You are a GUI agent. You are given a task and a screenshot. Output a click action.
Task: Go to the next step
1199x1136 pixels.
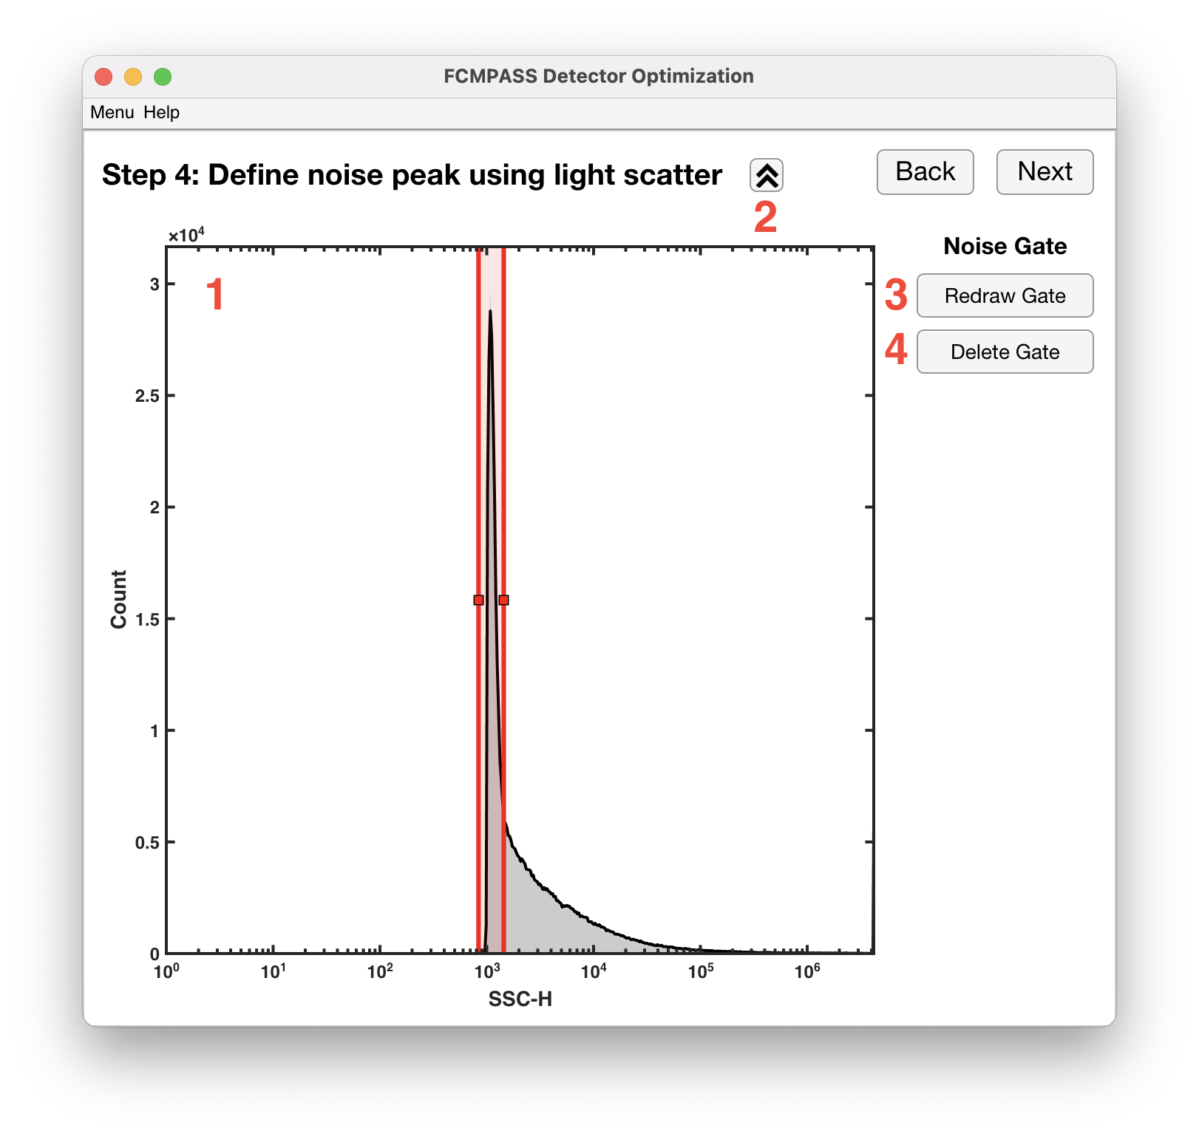(1045, 172)
